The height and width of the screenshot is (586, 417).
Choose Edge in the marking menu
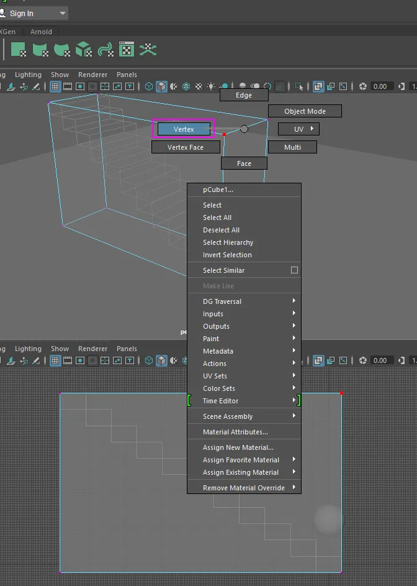[244, 95]
